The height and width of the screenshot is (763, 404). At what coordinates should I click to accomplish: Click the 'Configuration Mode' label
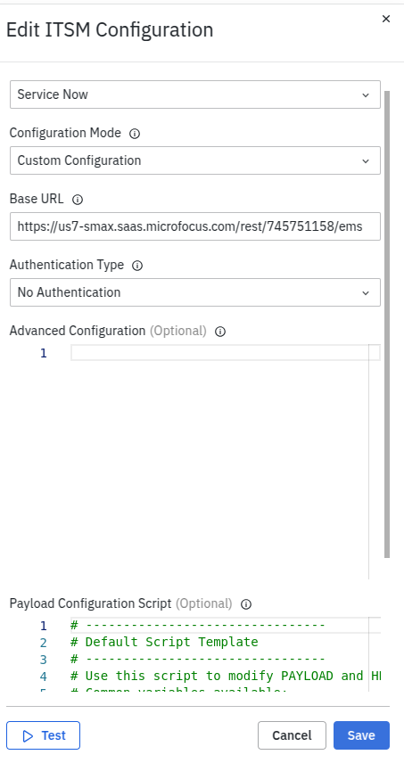[x=65, y=133]
